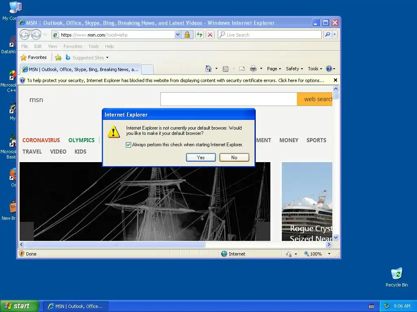Click the Read Mail icon
Image resolution: width=417 pixels, height=312 pixels.
[242, 69]
